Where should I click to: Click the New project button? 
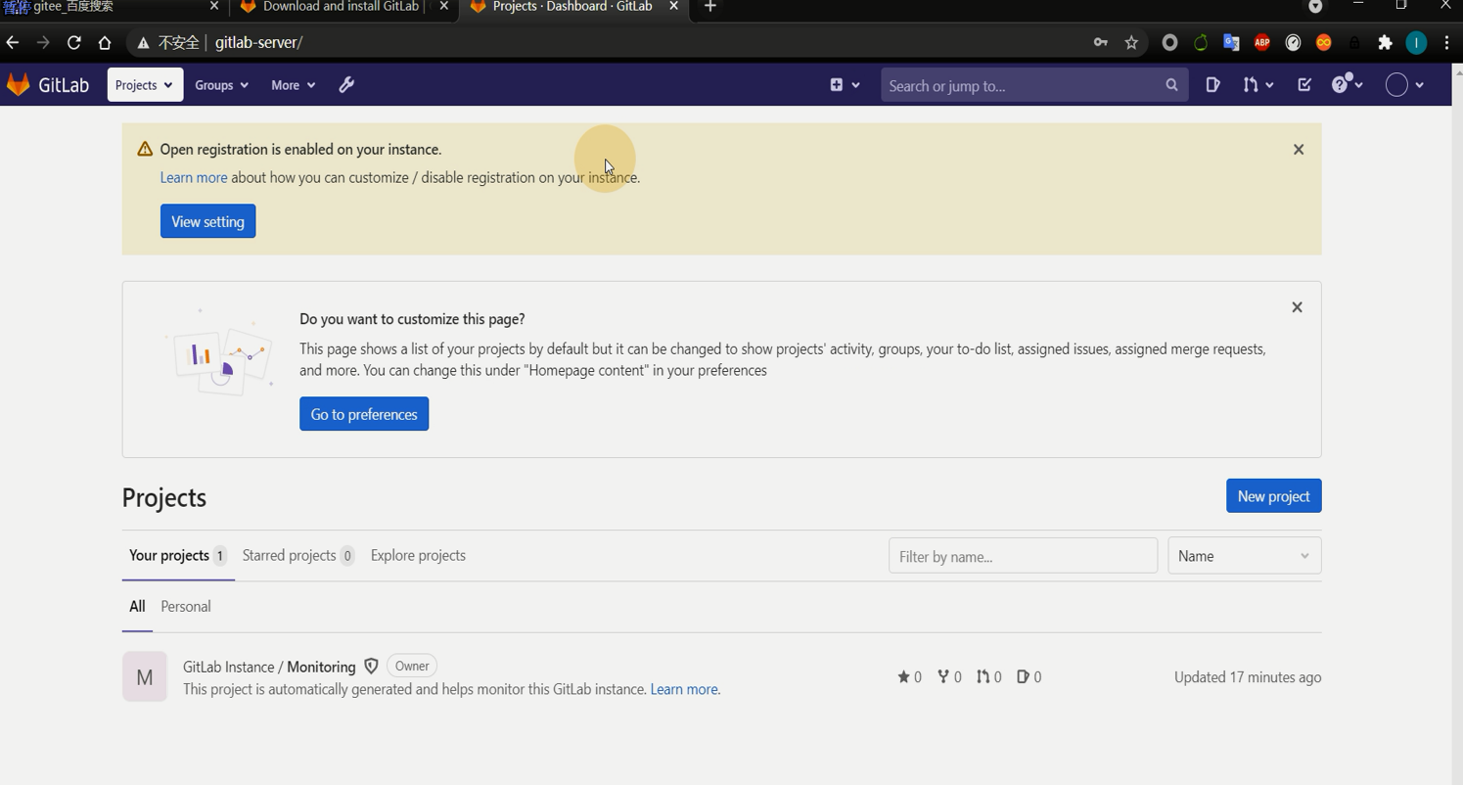(x=1273, y=496)
